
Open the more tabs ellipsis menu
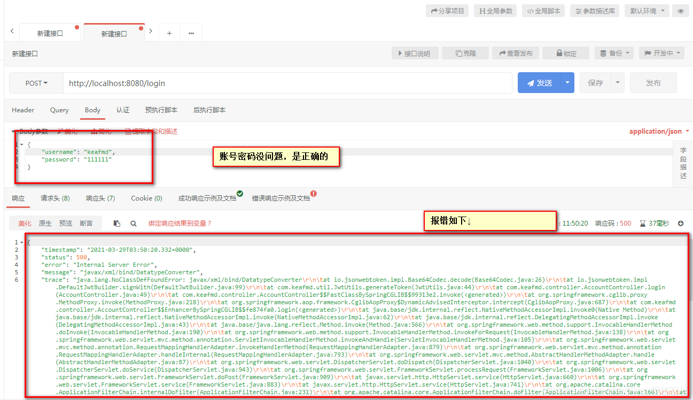[191, 33]
